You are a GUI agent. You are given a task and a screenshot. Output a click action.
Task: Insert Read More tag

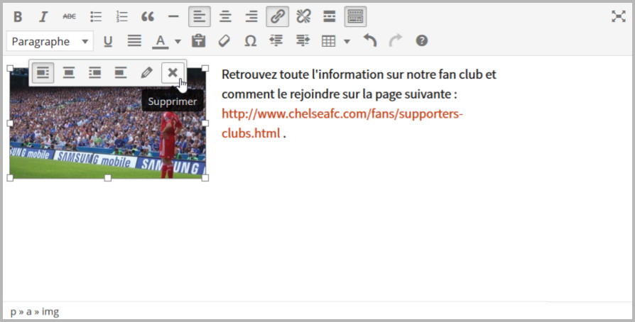(x=330, y=16)
